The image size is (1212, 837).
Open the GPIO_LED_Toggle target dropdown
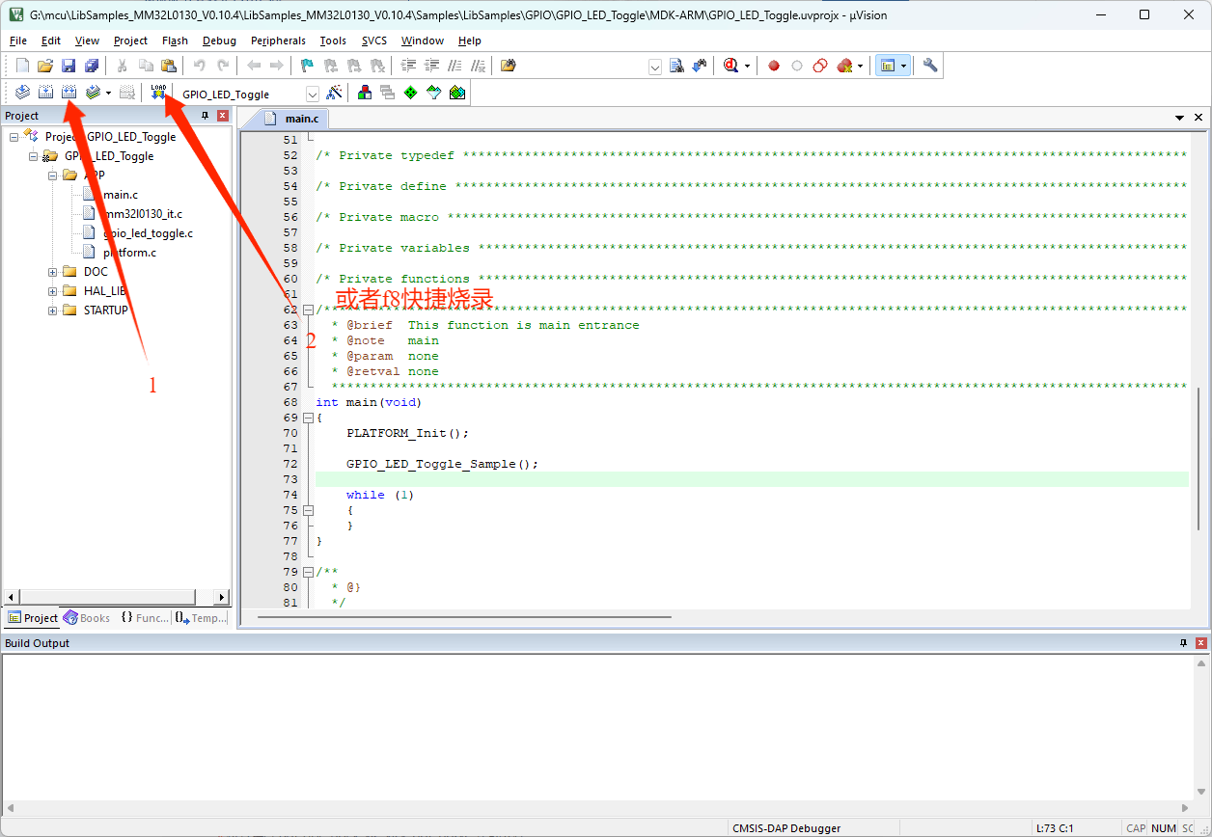point(312,94)
